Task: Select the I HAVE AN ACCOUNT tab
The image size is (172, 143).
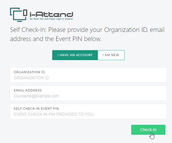Action: coord(75,55)
